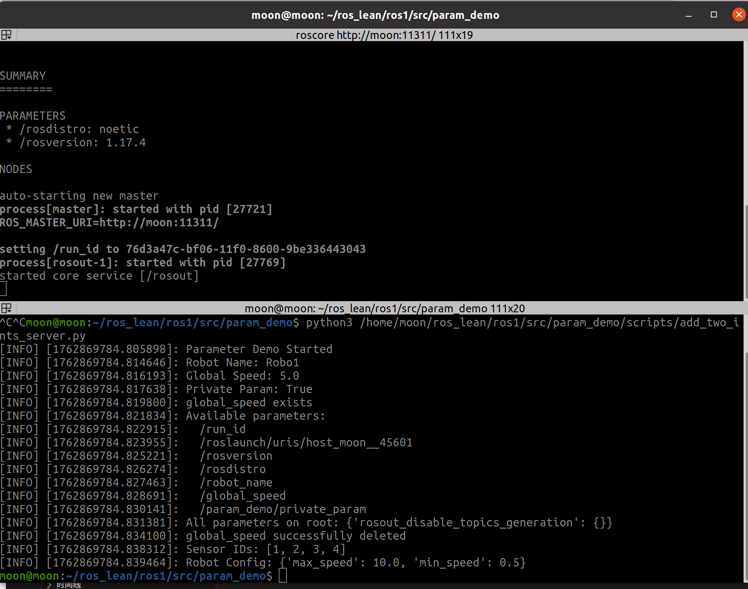Maximize the terminal window
This screenshot has width=748, height=589.
(x=714, y=14)
